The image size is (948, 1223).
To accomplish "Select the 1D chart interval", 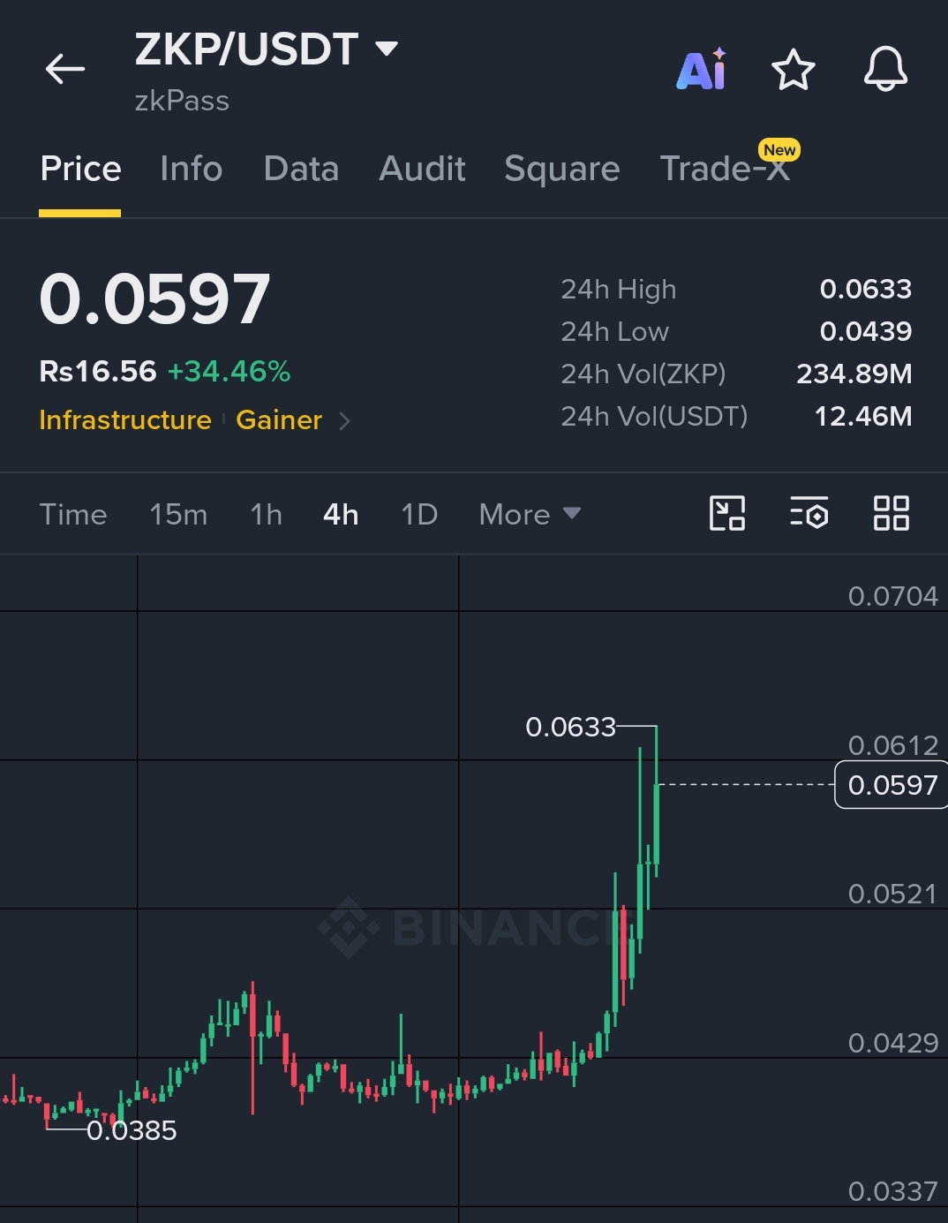I will [419, 514].
